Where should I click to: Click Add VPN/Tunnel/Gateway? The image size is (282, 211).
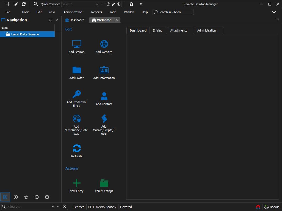(x=76, y=125)
